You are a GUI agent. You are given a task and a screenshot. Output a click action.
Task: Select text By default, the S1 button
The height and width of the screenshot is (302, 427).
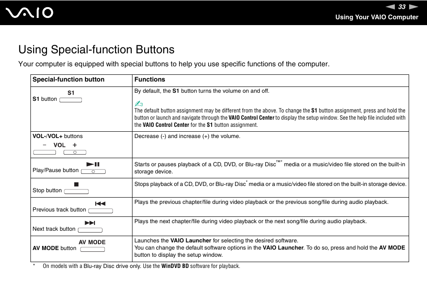pyautogui.click(x=202, y=91)
